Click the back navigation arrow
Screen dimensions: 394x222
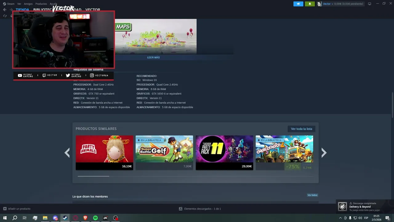[x=5, y=10]
